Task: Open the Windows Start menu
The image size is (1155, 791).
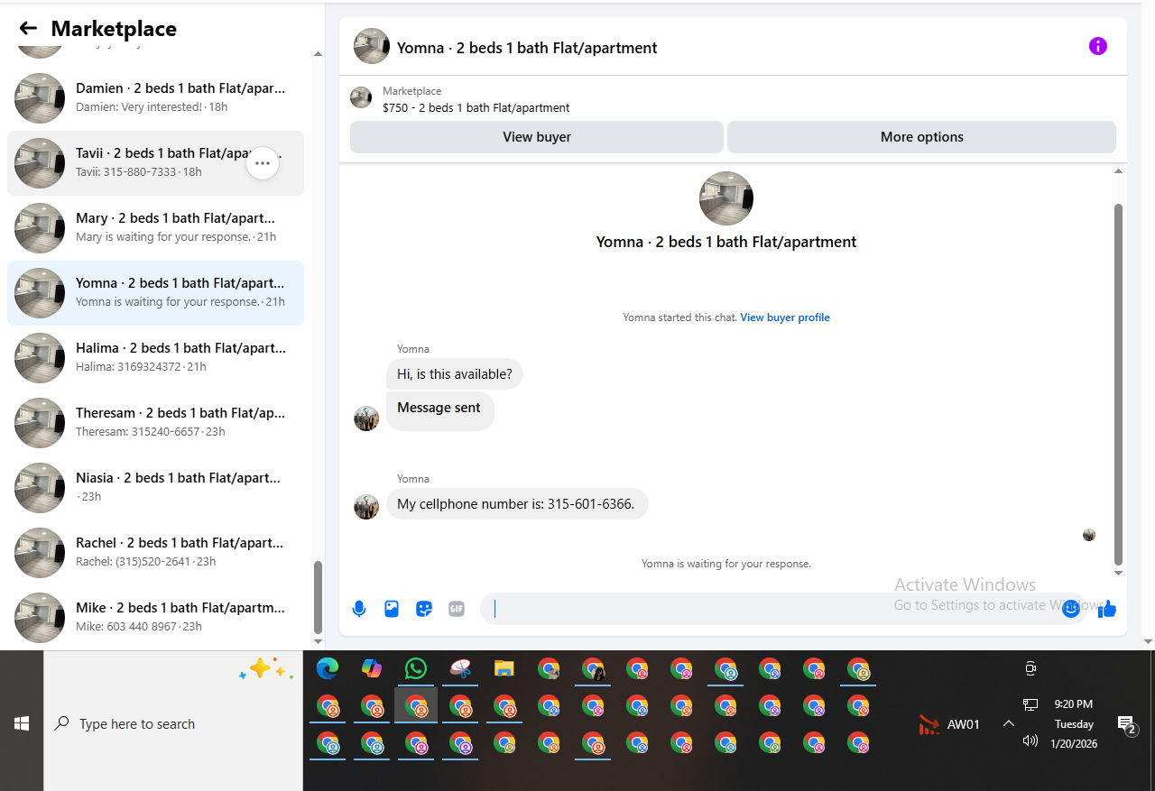Action: pos(22,723)
